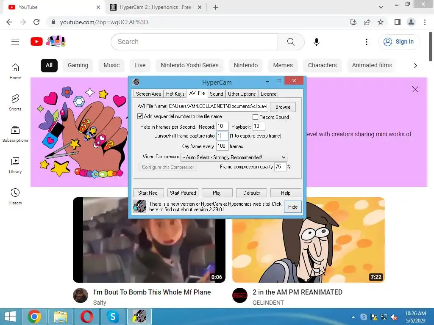
Task: Go to Home in sidebar
Action: 15,71
